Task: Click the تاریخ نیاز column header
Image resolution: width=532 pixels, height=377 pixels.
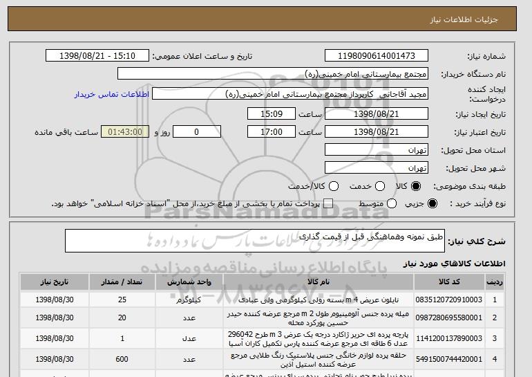Action: tap(55, 282)
